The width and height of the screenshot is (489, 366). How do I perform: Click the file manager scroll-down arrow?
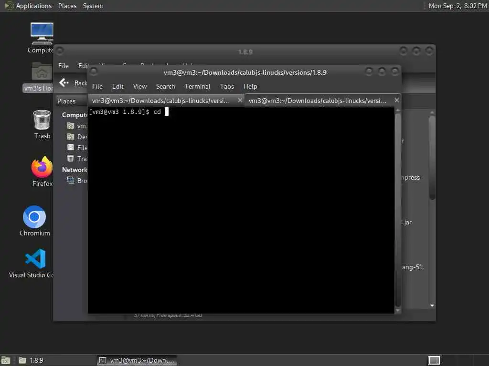432,305
